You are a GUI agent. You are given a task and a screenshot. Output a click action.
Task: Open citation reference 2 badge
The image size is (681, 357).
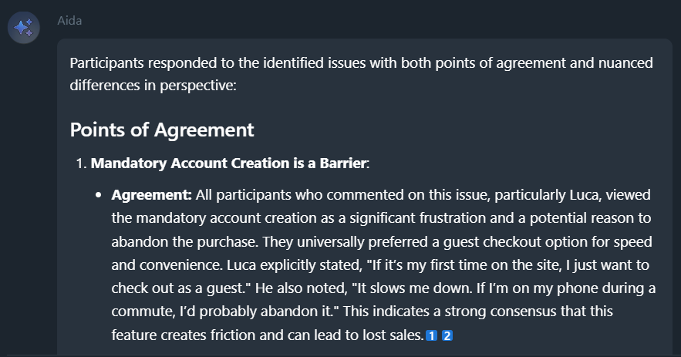pyautogui.click(x=447, y=335)
